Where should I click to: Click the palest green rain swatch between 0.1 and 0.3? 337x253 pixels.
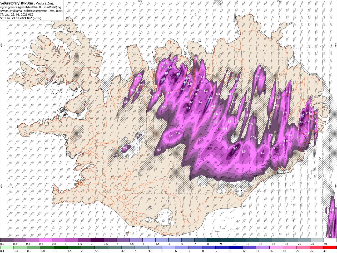[x=7, y=247]
